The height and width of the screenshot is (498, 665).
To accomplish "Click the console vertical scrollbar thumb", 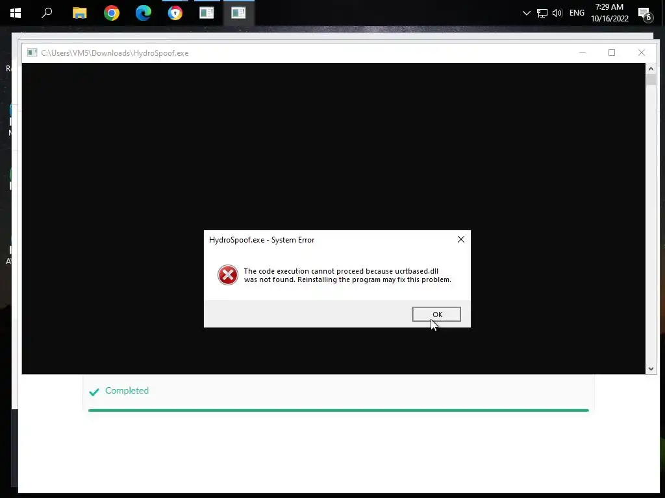I will pyautogui.click(x=651, y=80).
